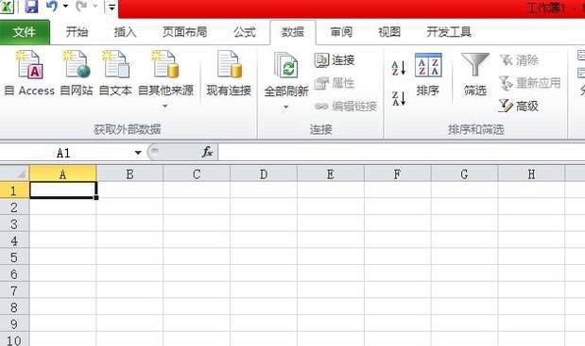Screen dimensions: 585x346
Task: Click the Name Box showing A1
Action: click(64, 153)
